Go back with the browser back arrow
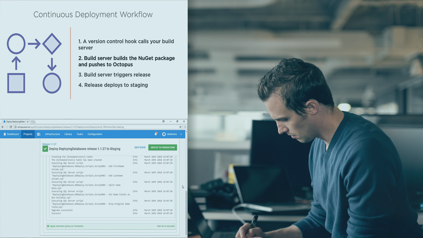The height and width of the screenshot is (238, 423). point(3,127)
